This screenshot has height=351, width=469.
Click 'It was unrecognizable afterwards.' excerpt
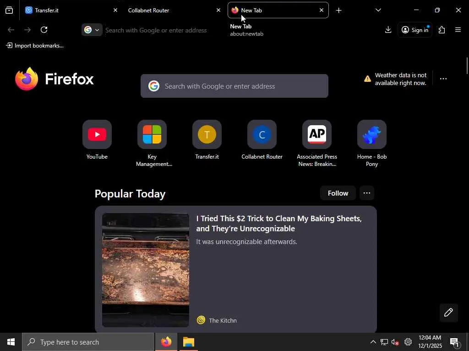246,242
